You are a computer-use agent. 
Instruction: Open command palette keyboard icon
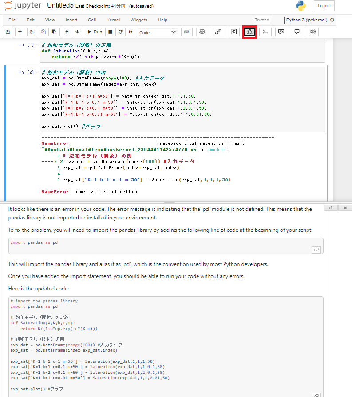click(x=187, y=32)
